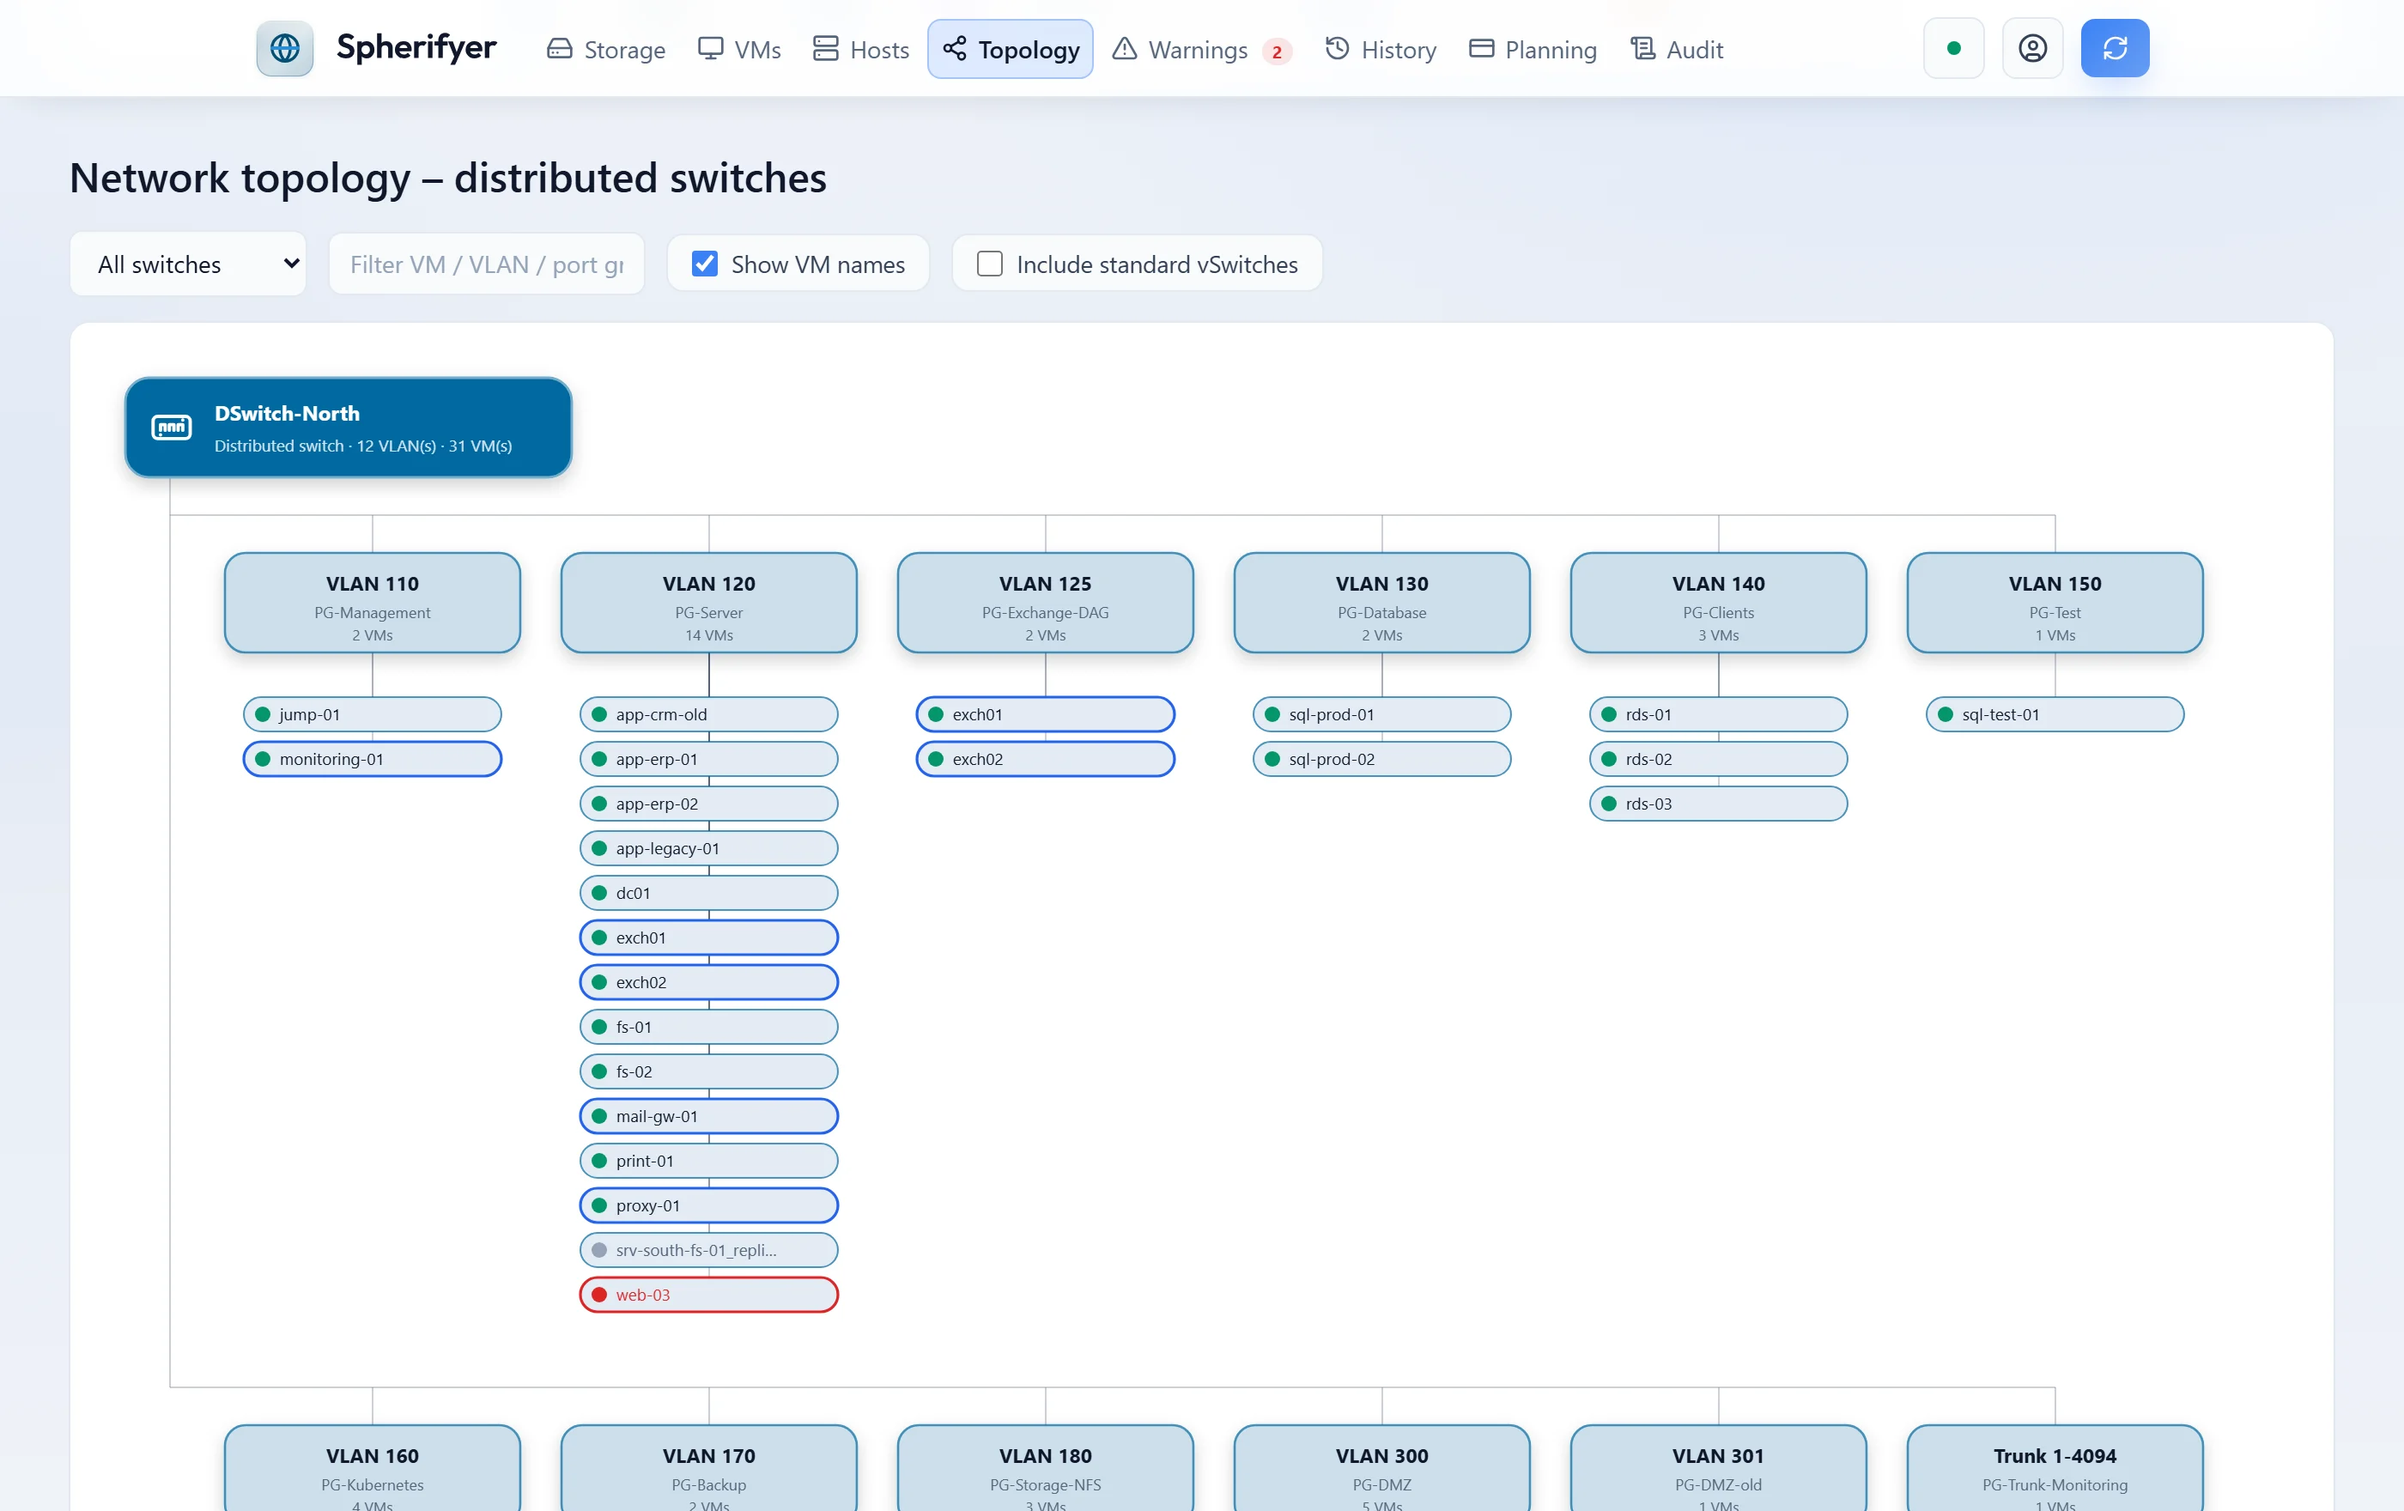Viewport: 2404px width, 1511px height.
Task: Select the sql-test-01 VM entry
Action: (x=2055, y=714)
